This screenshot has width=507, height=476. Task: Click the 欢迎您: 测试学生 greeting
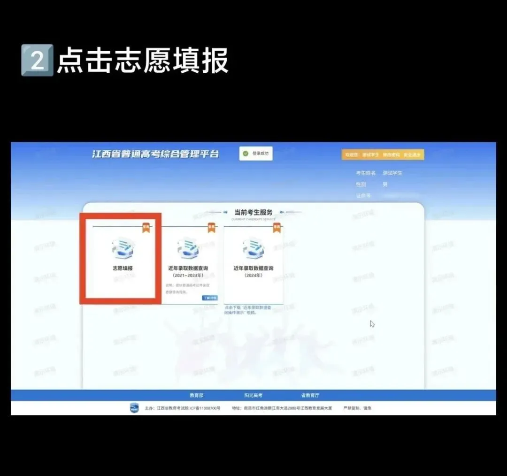pos(362,155)
